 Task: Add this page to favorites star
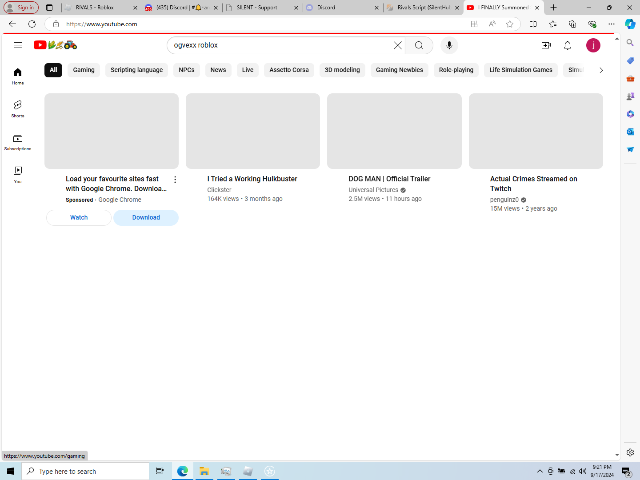click(x=510, y=24)
